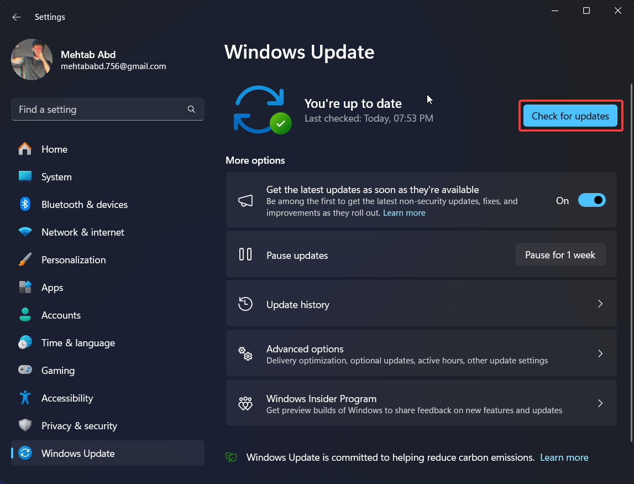634x484 pixels.
Task: Turn off the get latest updates toggle
Action: (x=591, y=200)
